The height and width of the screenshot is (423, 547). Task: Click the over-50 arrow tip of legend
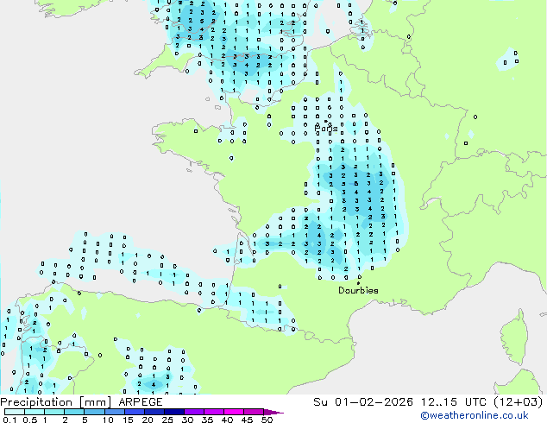(273, 412)
